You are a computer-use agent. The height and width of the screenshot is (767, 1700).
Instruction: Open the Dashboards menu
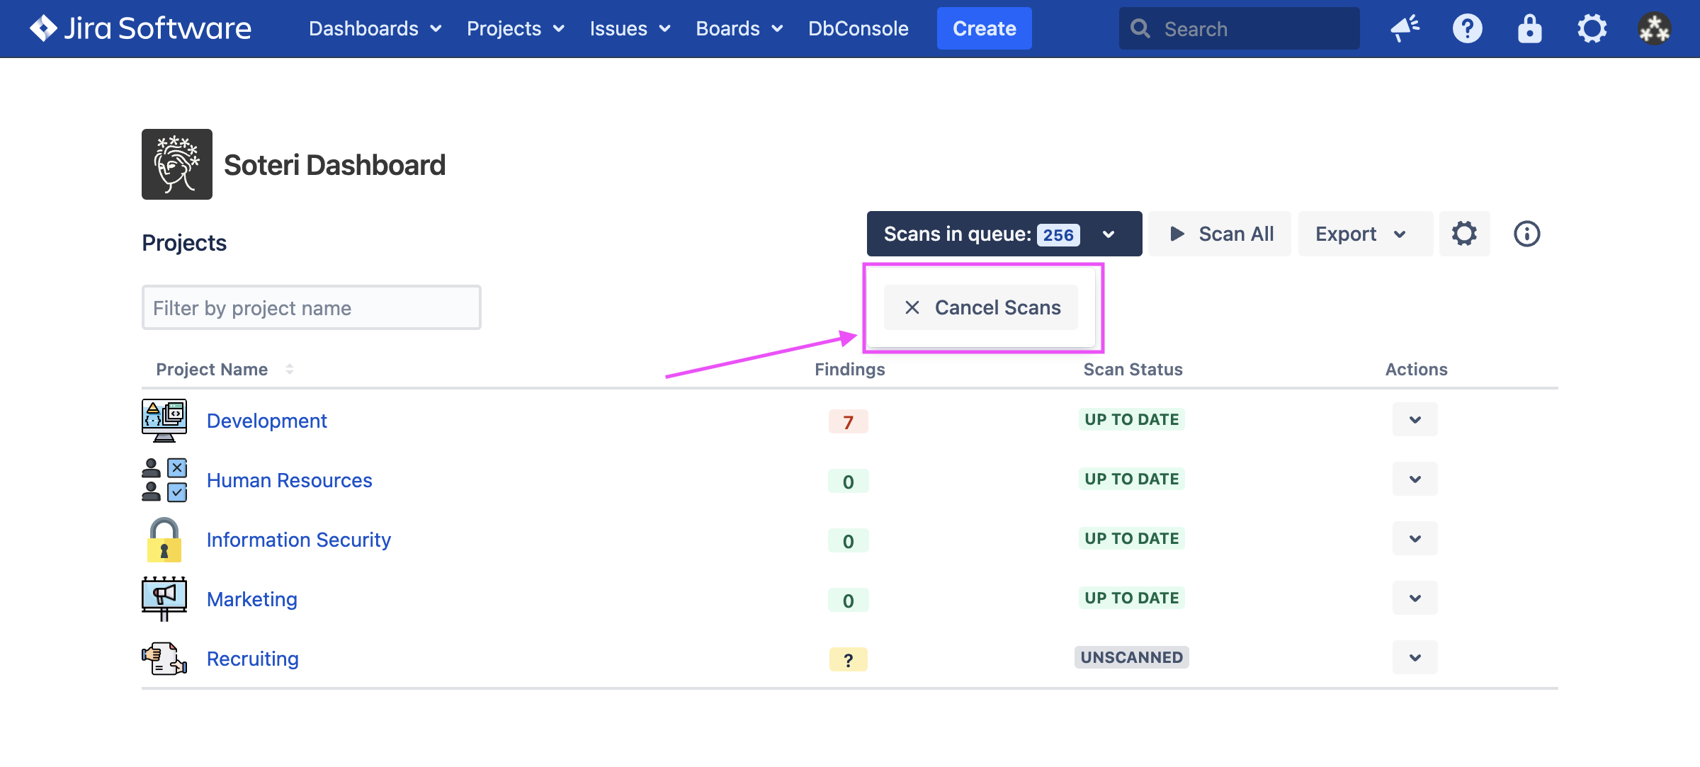pyautogui.click(x=375, y=28)
